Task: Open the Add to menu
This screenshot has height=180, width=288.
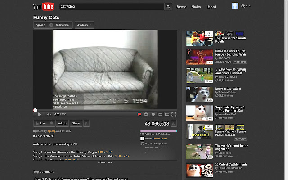Action: tap(62, 123)
